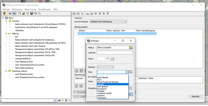Select the 'igm' tree item under Haltung

[16, 37]
